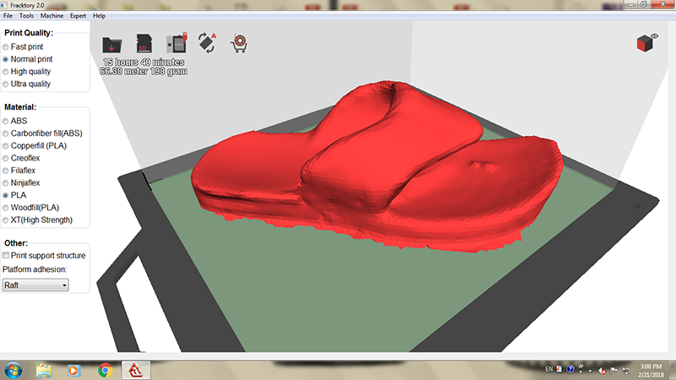Open Google Chrome from the taskbar
Screen dimensions: 676x380
point(105,371)
